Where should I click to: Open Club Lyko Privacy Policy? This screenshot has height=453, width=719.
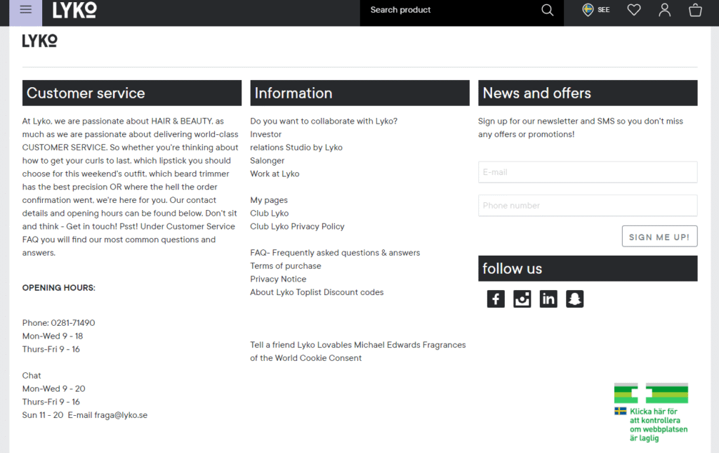point(297,226)
